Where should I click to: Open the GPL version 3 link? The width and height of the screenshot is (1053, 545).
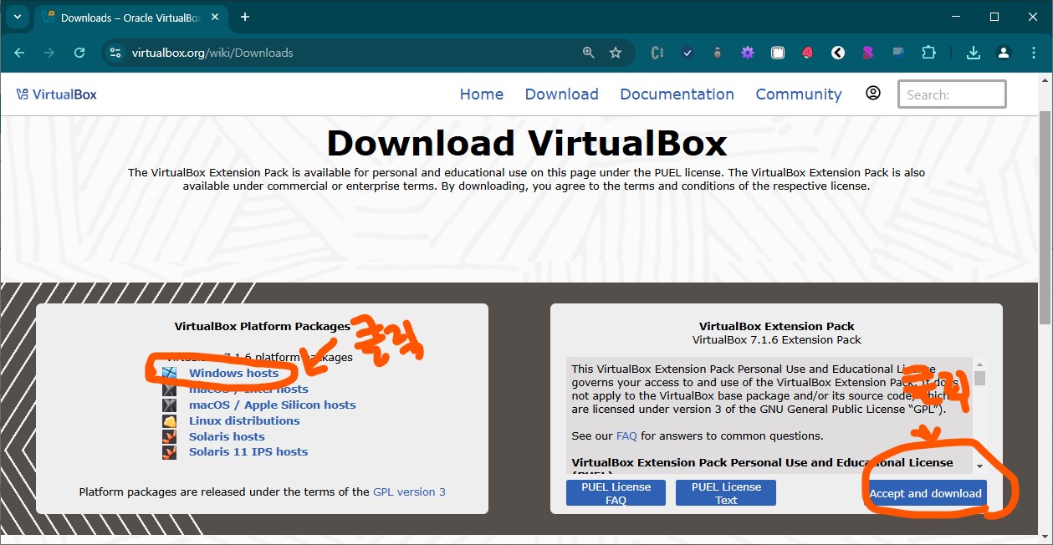[409, 492]
